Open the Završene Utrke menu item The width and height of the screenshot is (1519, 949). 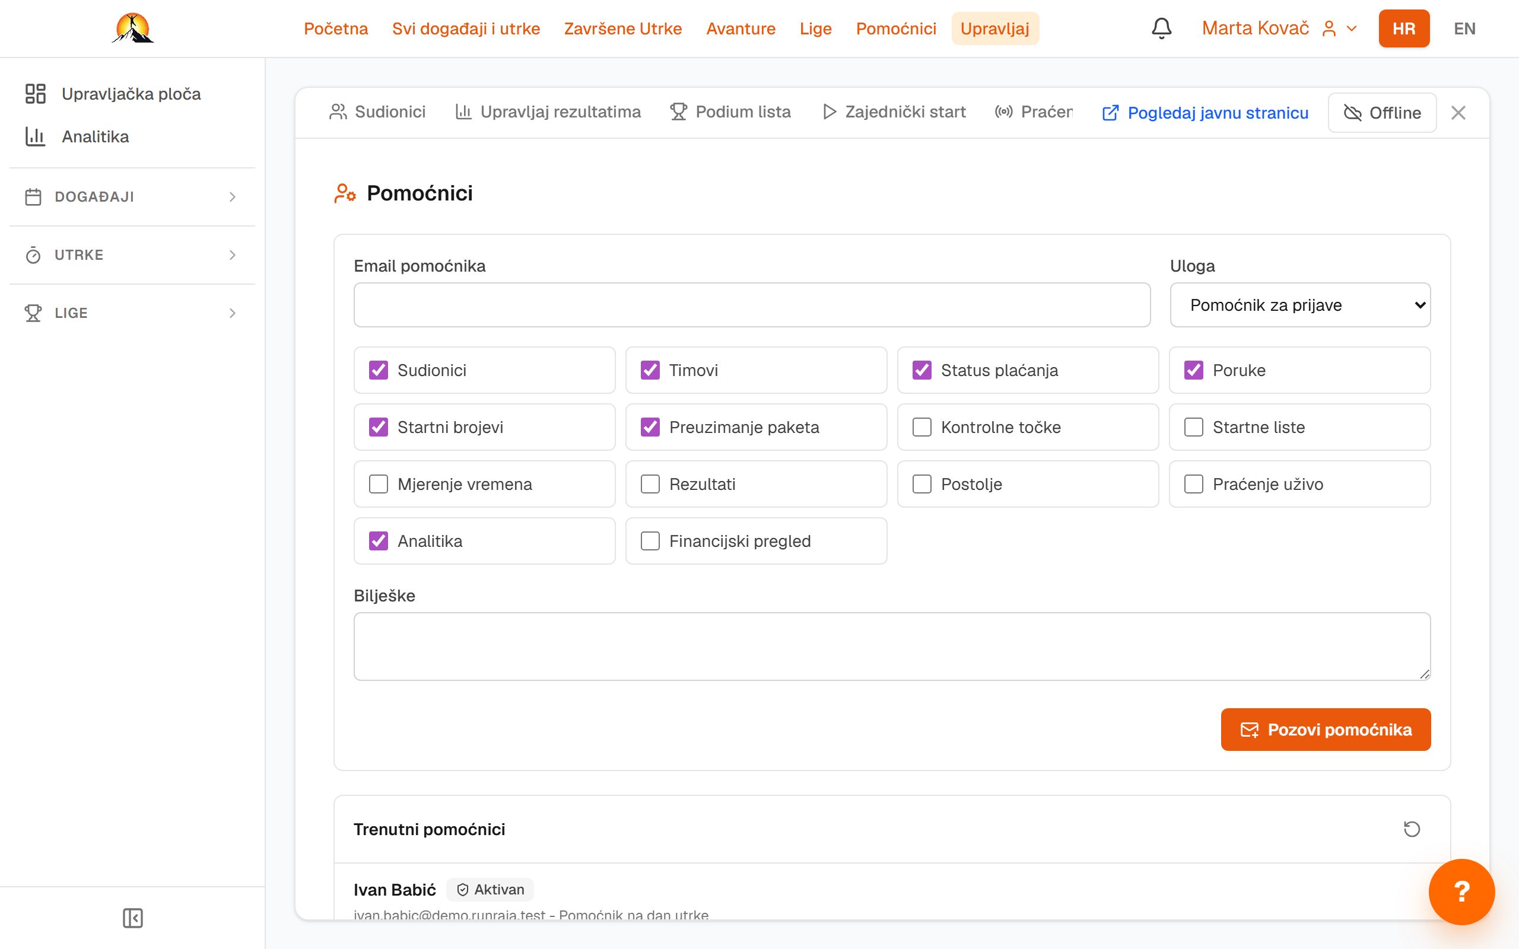tap(622, 28)
